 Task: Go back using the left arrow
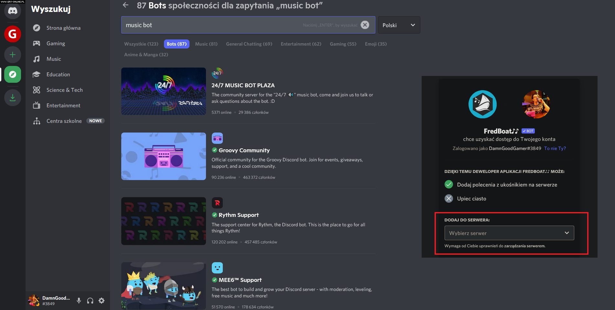tap(126, 5)
